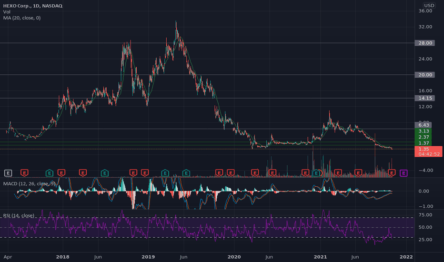Click the 6.43 horizontal line price label
This screenshot has width=444, height=262.
point(424,125)
